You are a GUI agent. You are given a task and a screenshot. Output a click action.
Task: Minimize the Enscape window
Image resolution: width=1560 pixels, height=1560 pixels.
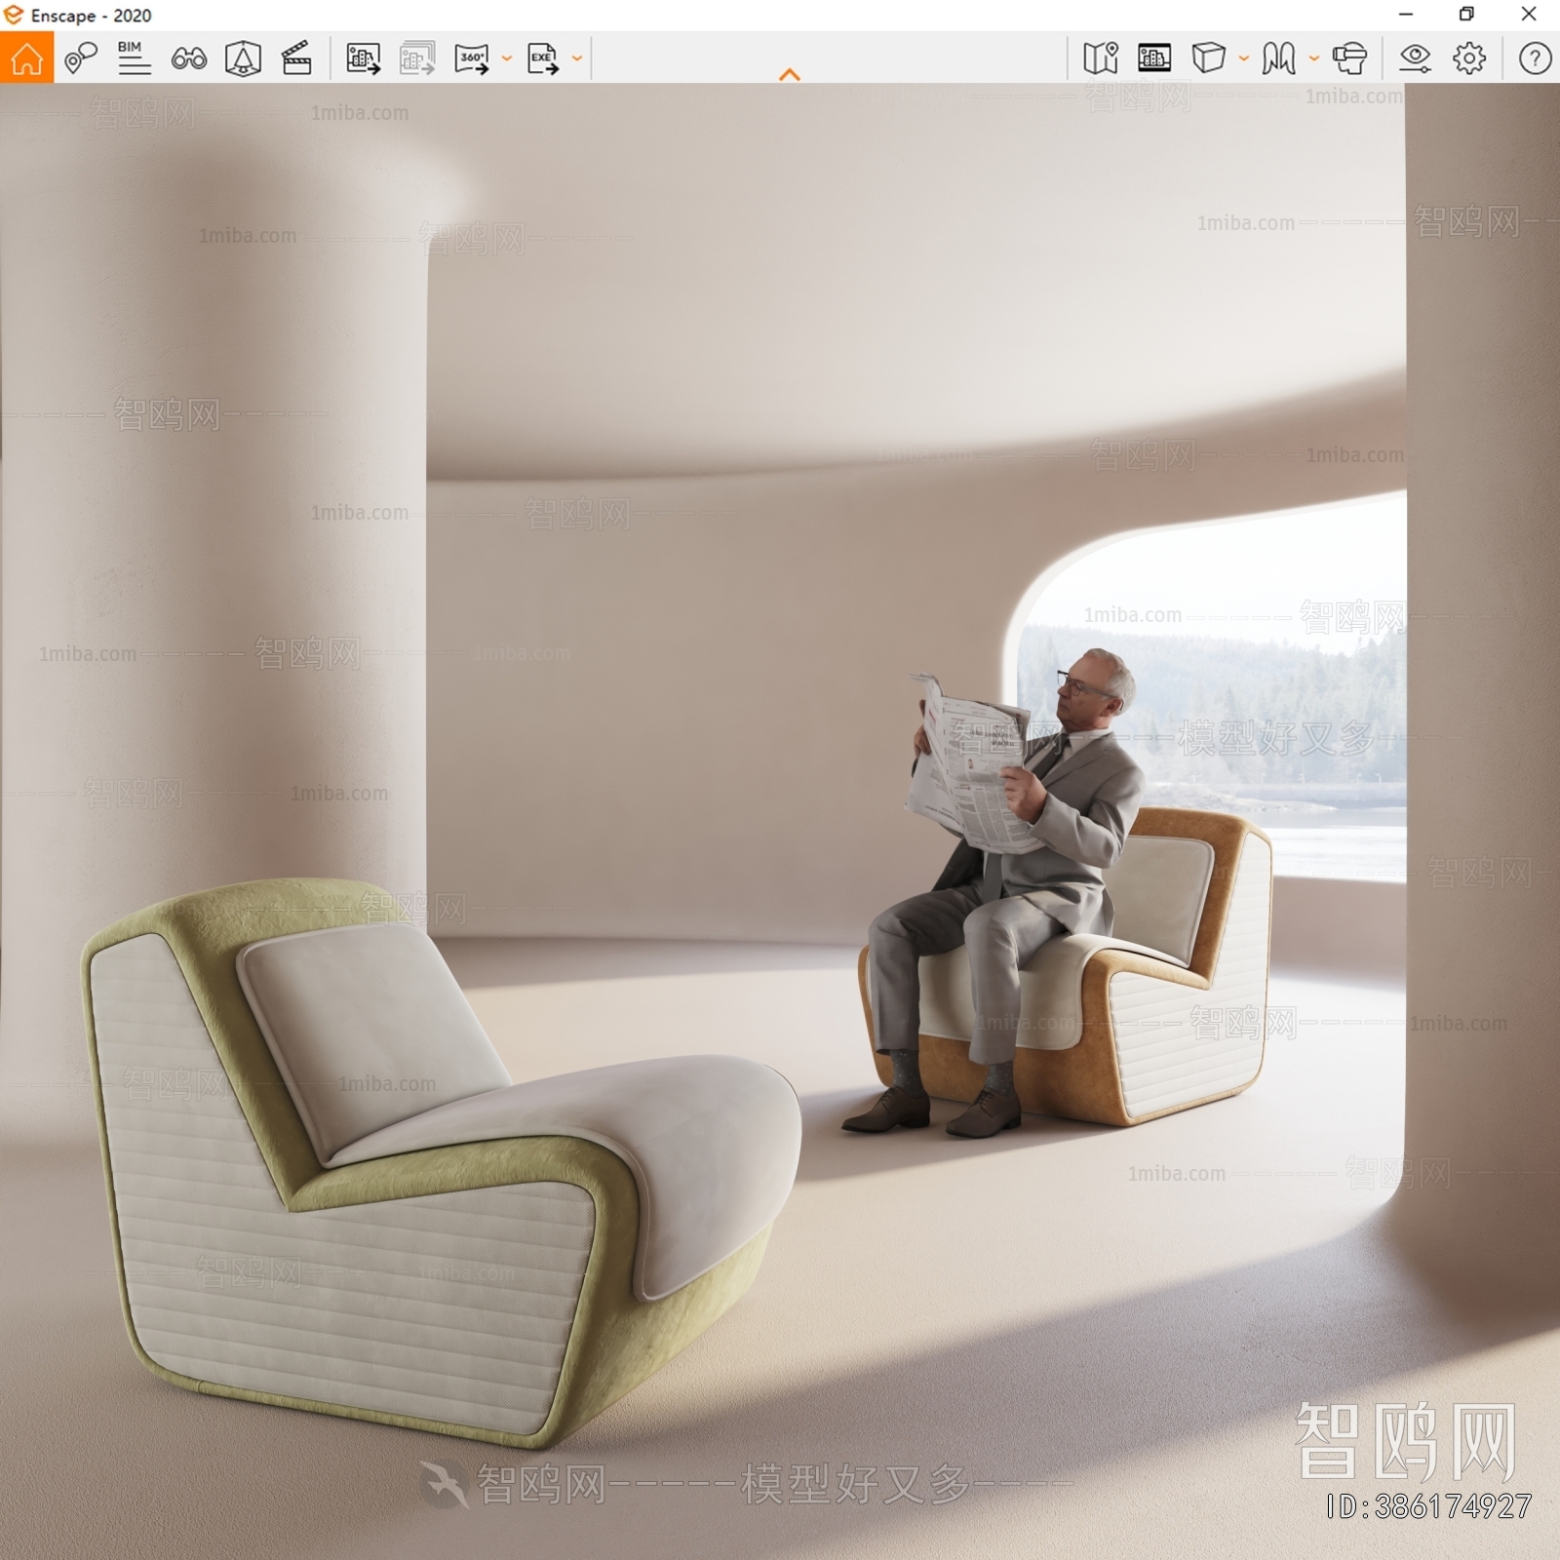(x=1405, y=15)
